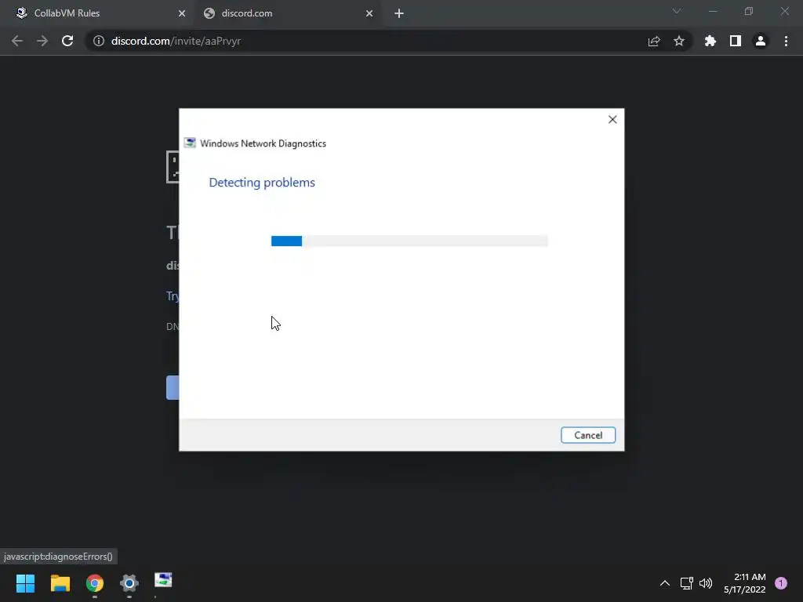Open the Chrome profile avatar
The width and height of the screenshot is (803, 602).
point(761,41)
